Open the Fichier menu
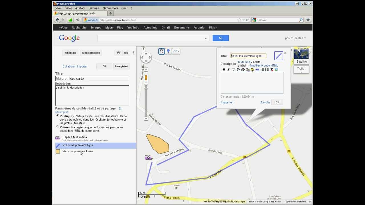 58,8
